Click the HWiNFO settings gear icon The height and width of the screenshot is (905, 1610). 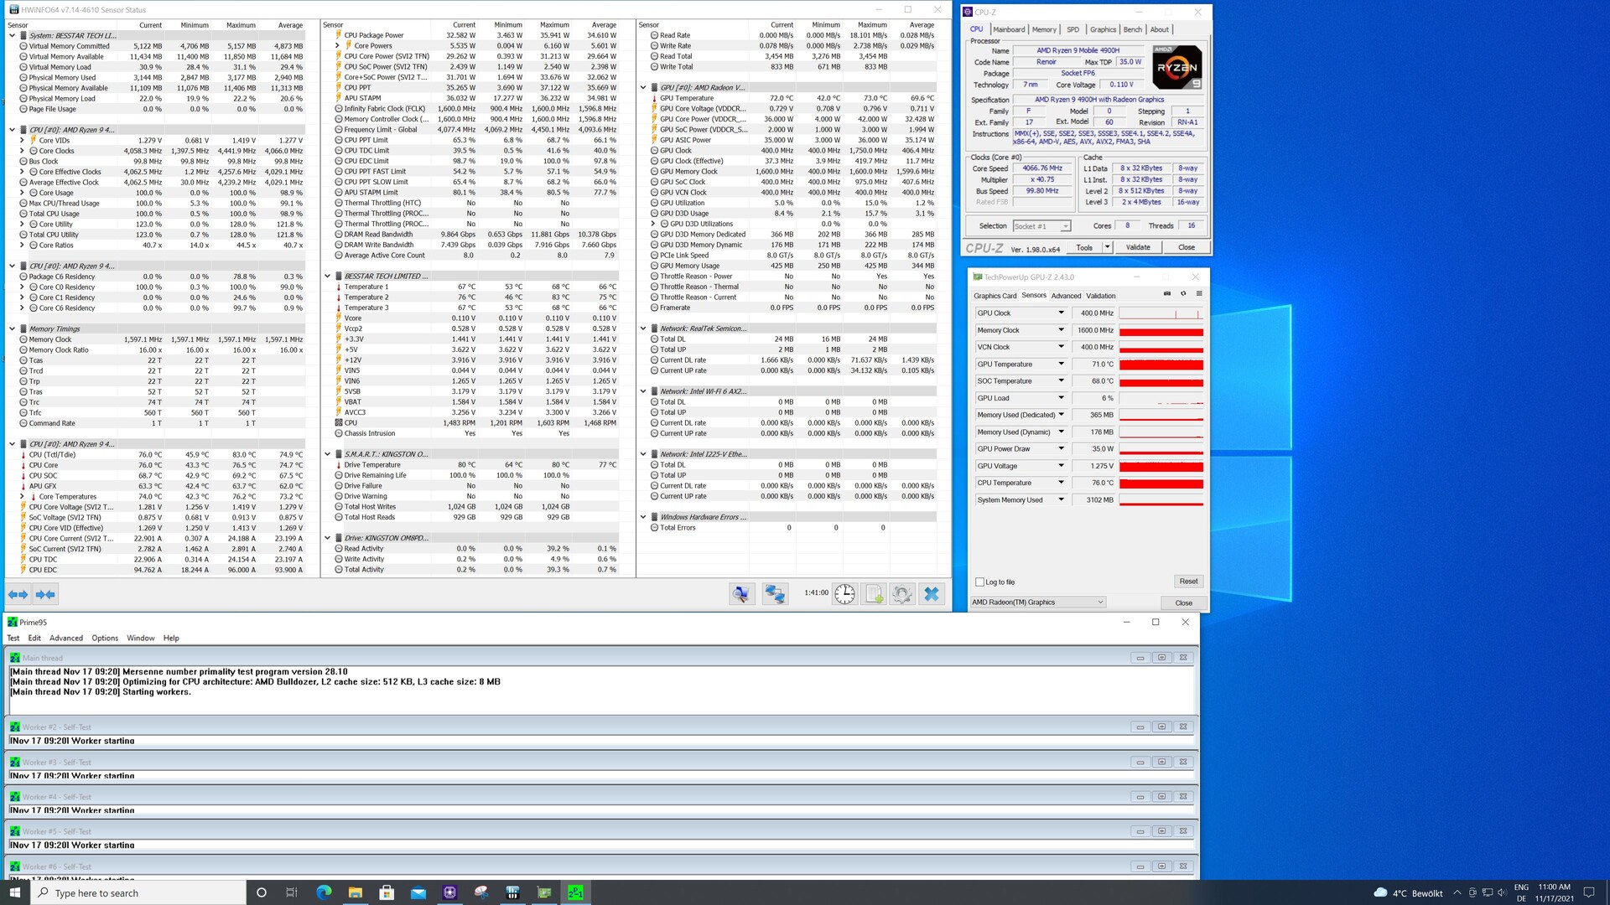pyautogui.click(x=902, y=594)
